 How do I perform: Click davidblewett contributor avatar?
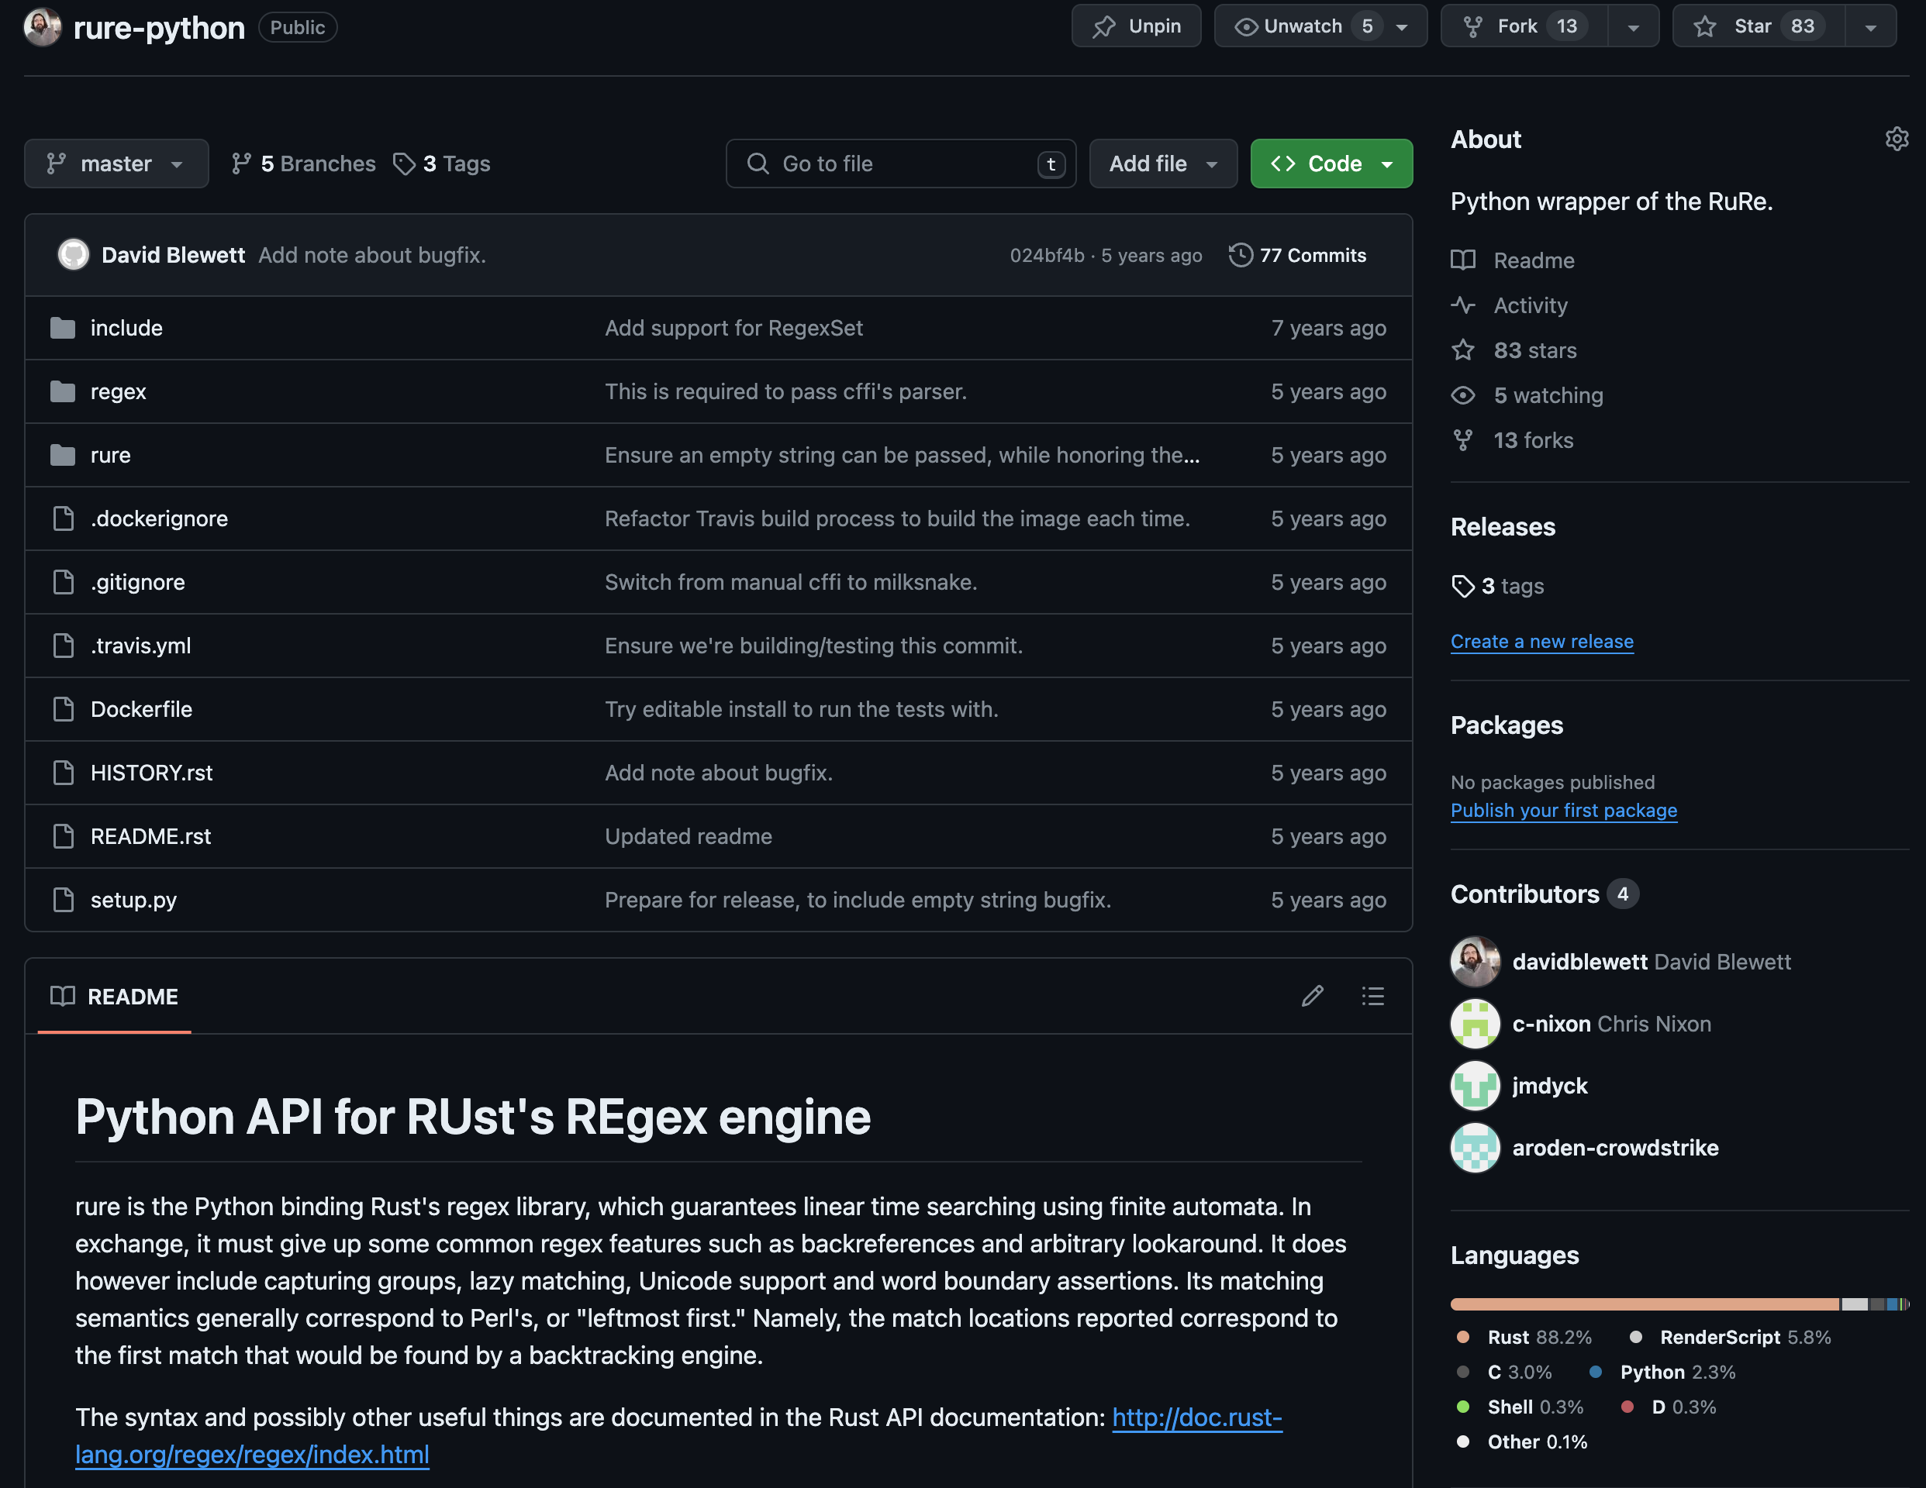tap(1475, 962)
